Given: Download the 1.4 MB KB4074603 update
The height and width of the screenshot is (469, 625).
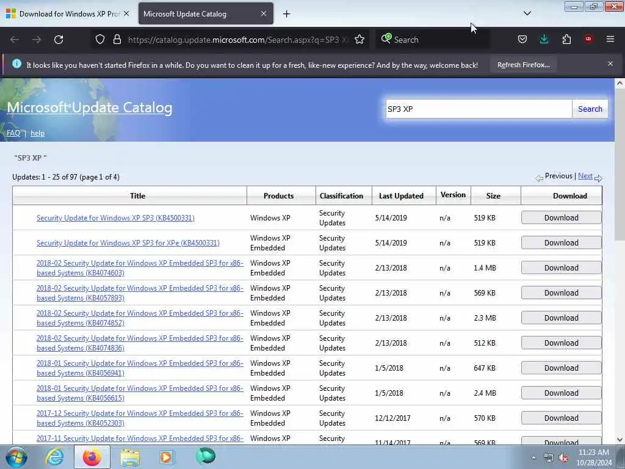Looking at the screenshot, I should [x=562, y=268].
